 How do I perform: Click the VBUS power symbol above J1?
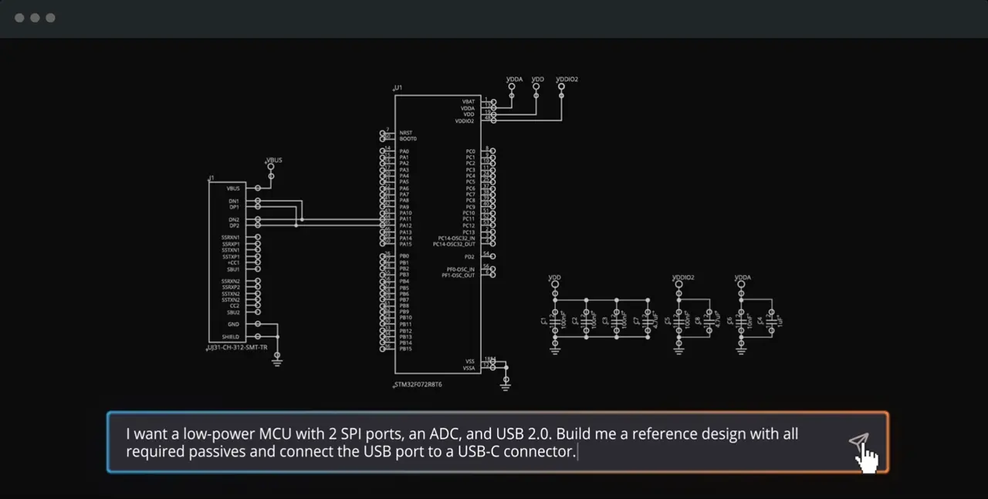[x=272, y=168]
